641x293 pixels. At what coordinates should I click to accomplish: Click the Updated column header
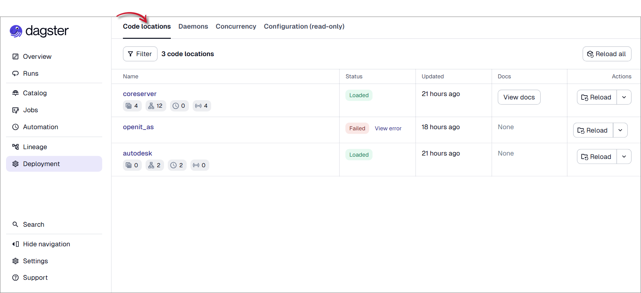click(432, 76)
